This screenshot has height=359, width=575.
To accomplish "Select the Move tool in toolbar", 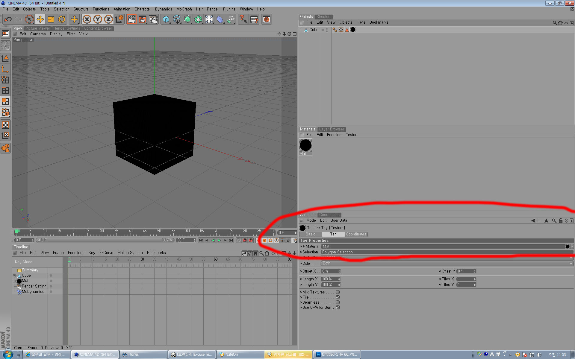I will click(x=40, y=19).
